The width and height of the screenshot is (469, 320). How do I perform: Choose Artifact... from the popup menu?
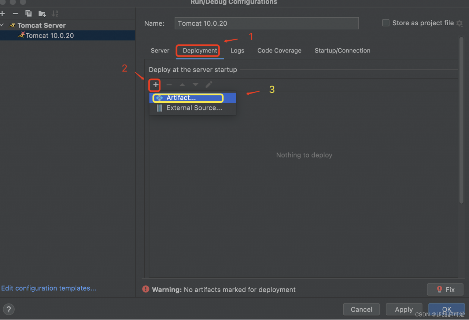[x=193, y=98]
